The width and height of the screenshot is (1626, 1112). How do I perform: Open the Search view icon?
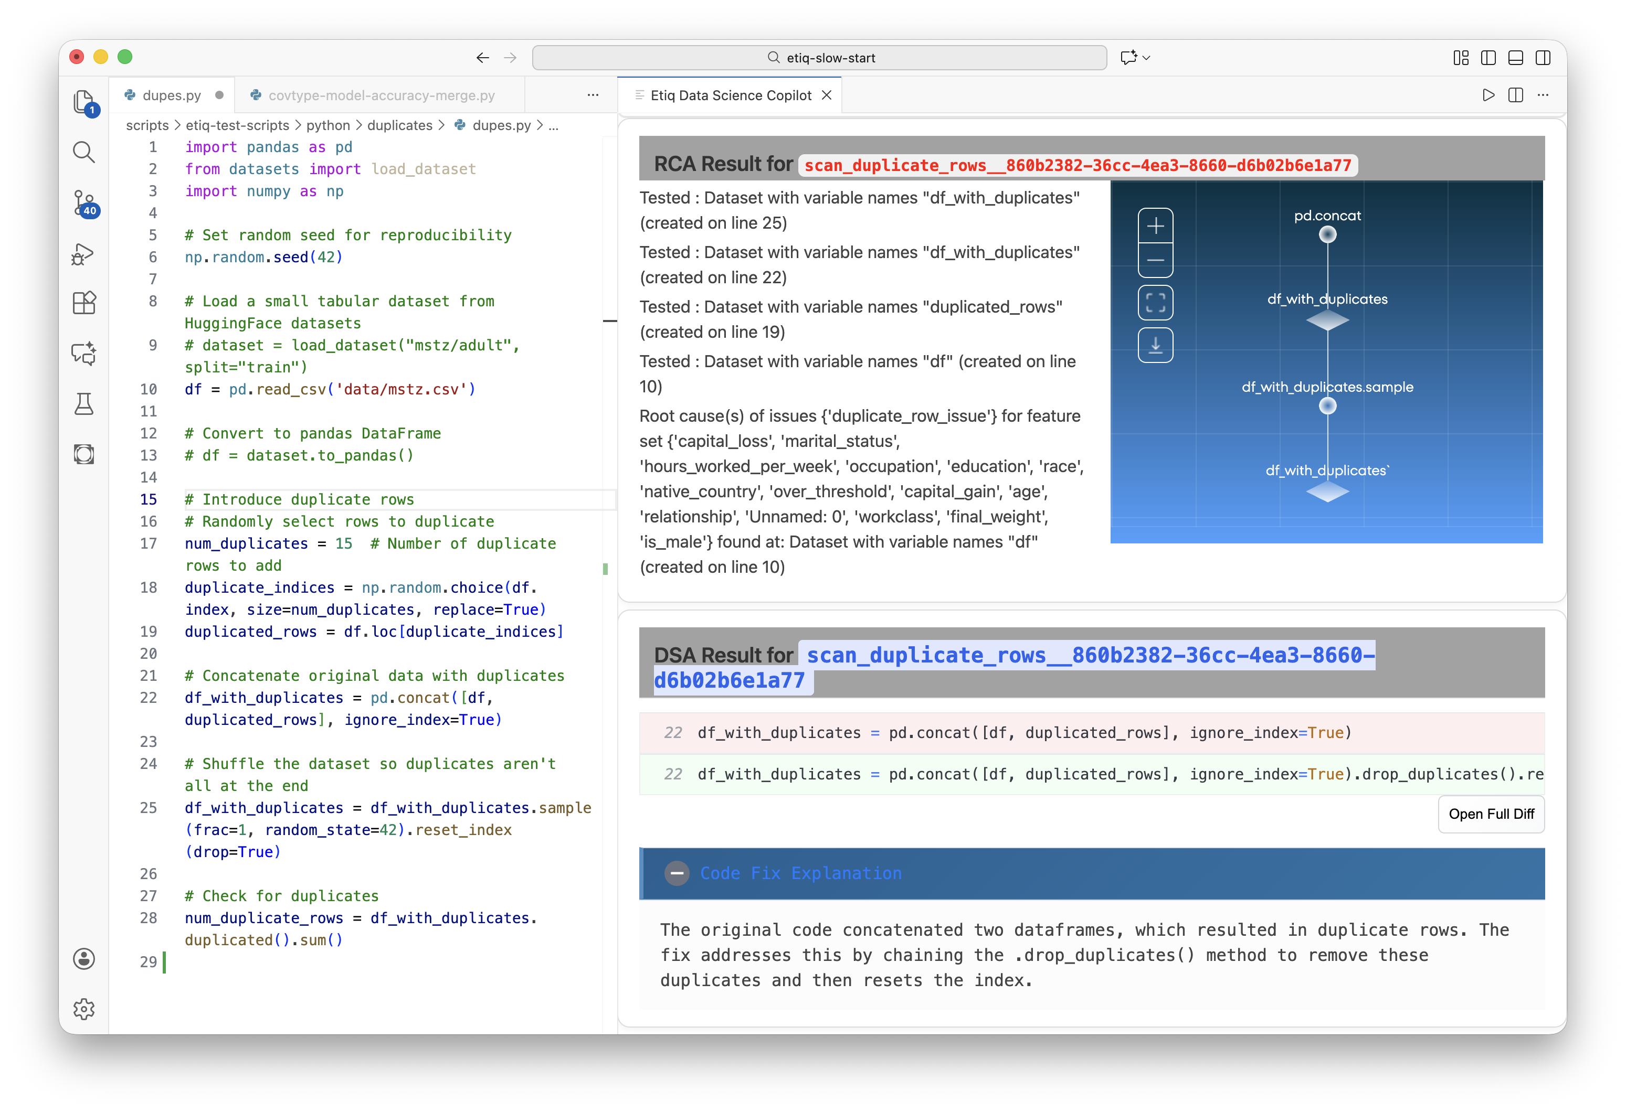(84, 152)
